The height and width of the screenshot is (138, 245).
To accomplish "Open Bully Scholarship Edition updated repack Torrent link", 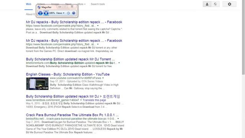I will coord(70,59).
